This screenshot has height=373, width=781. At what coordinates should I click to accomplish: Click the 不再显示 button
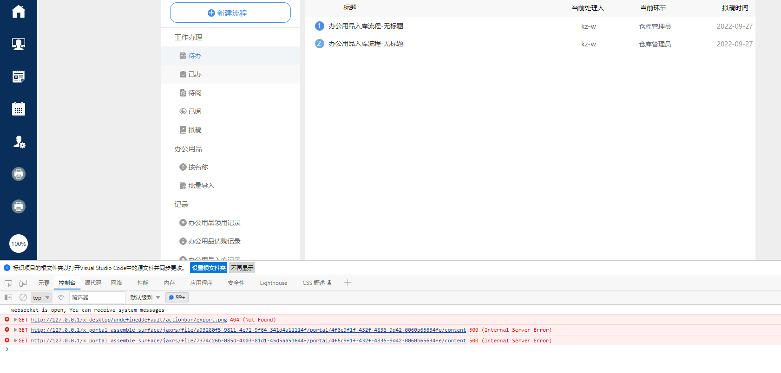[242, 268]
